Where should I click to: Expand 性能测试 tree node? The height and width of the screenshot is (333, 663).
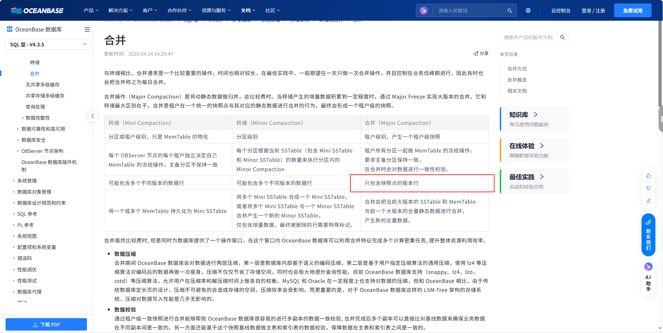point(14,281)
